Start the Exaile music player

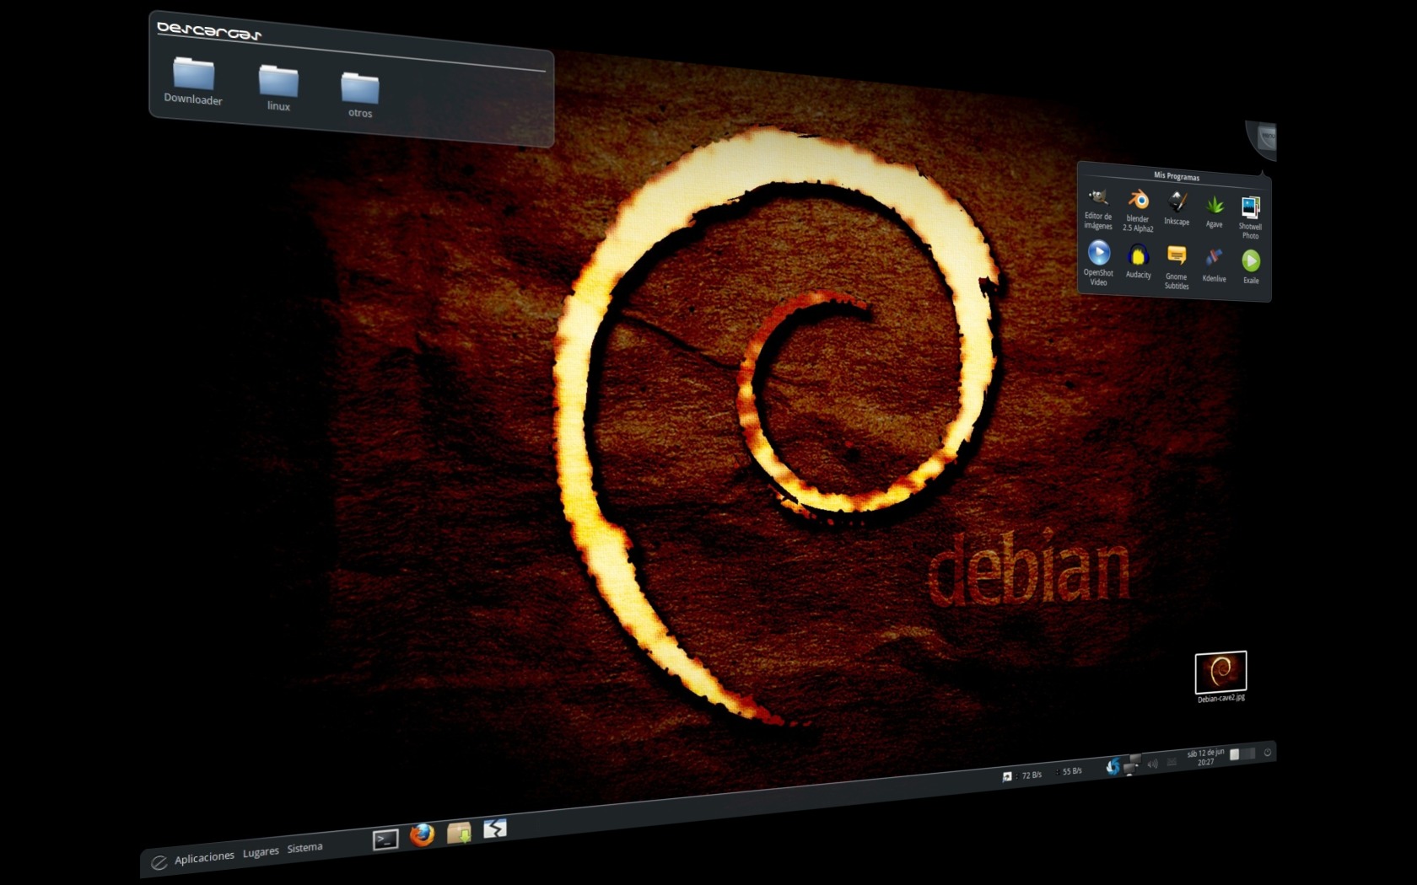[1251, 267]
